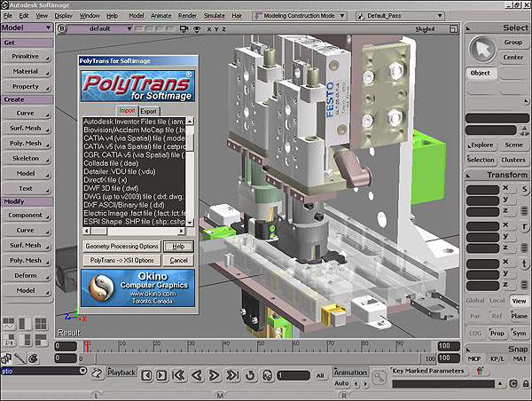This screenshot has width=532, height=401.
Task: Toggle the Sym symmetry option
Action: tap(519, 334)
